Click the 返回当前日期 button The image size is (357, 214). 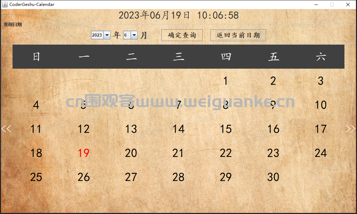[238, 35]
